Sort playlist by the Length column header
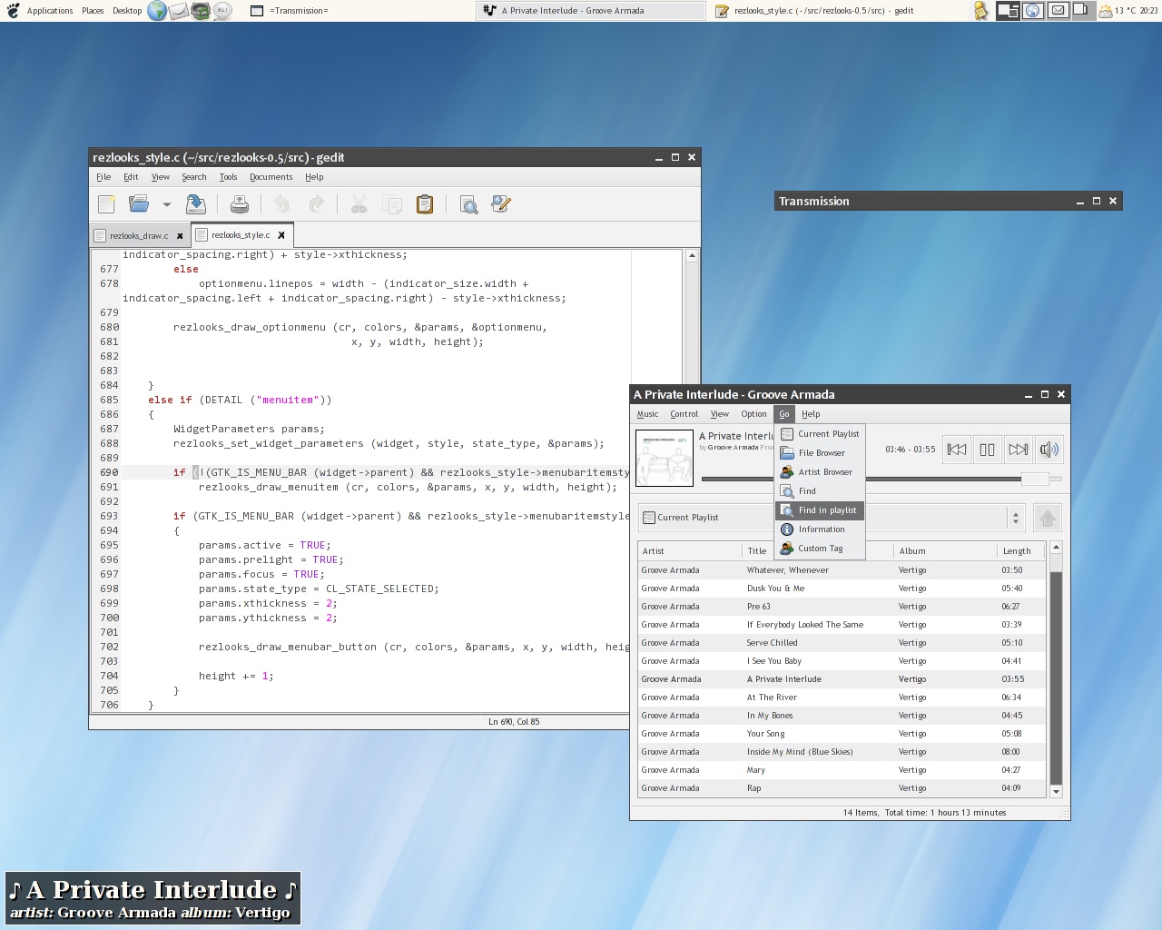The height and width of the screenshot is (930, 1162). [1021, 551]
